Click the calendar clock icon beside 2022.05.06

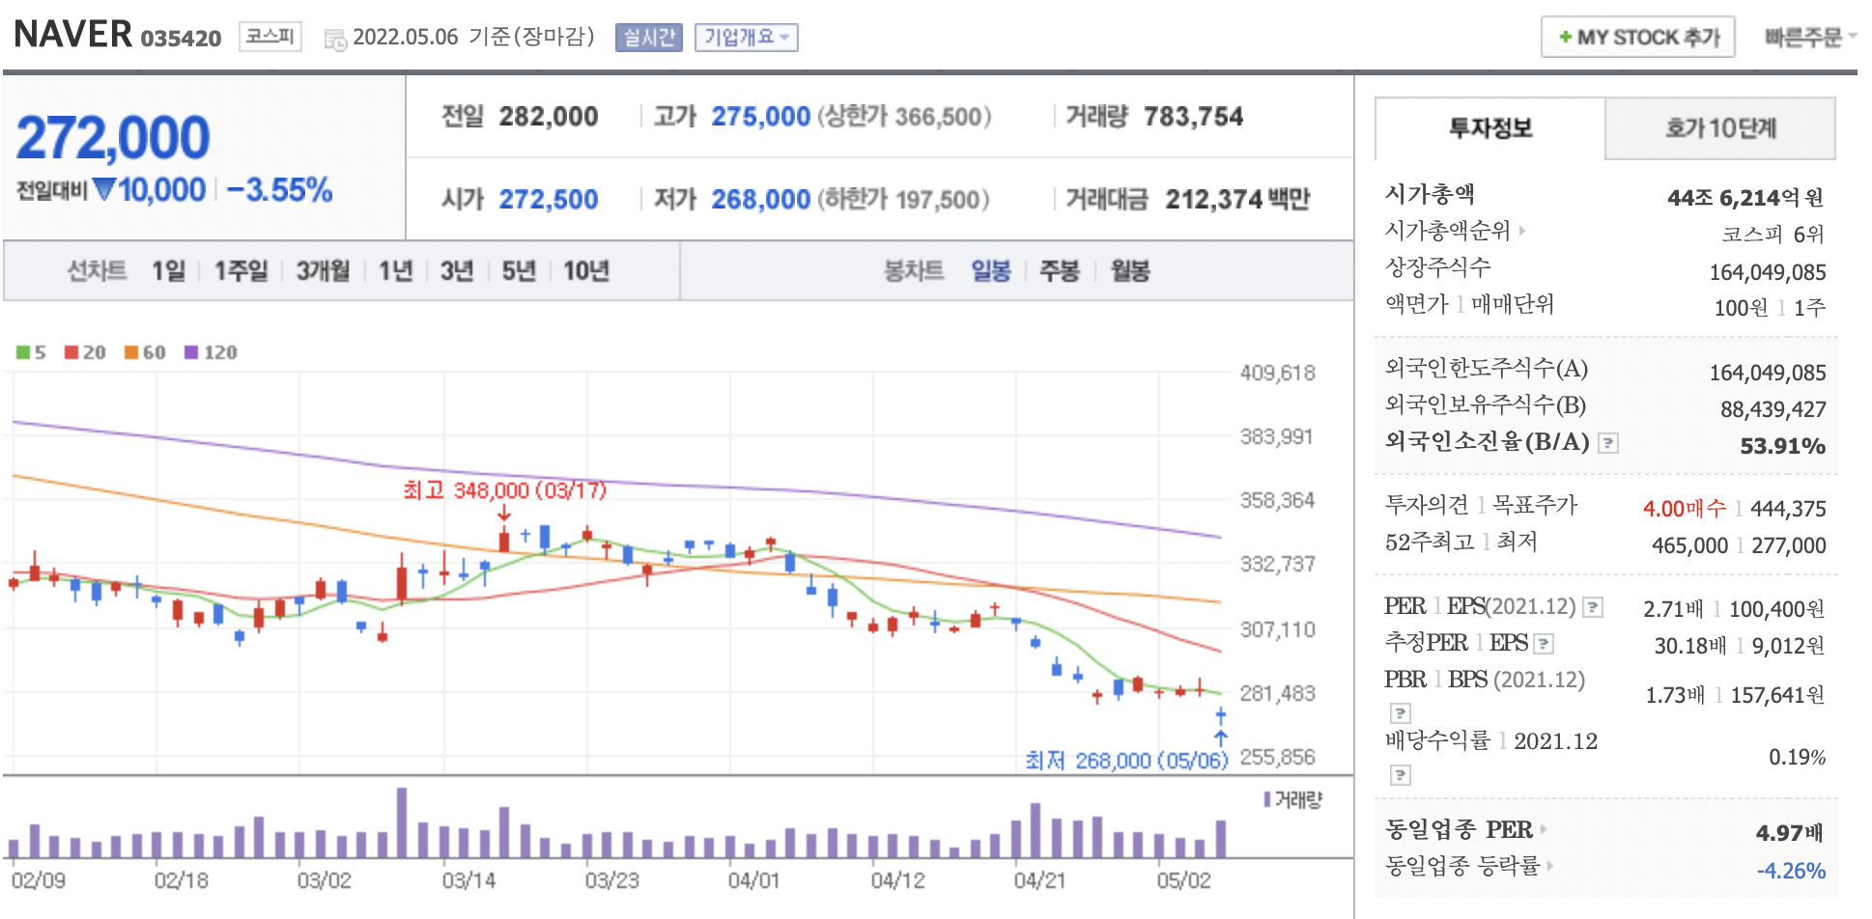pos(335,40)
